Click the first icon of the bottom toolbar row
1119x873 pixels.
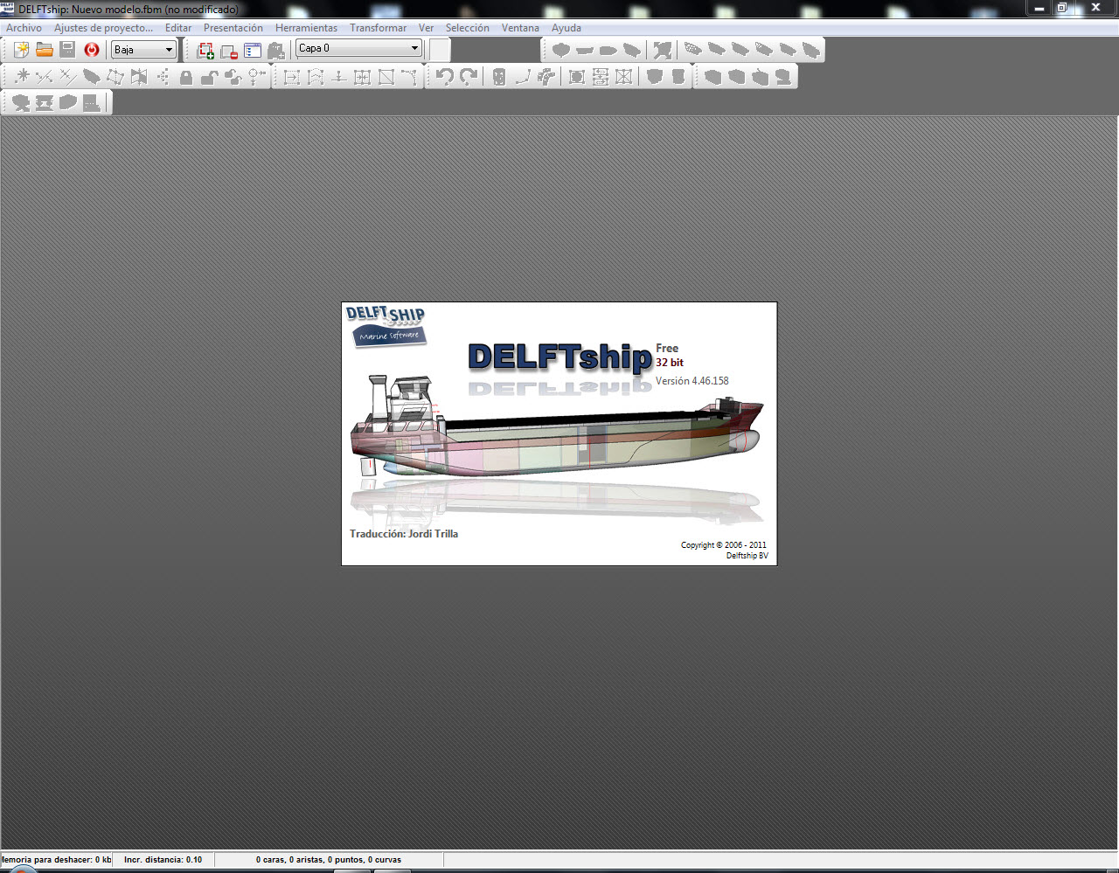coord(21,103)
